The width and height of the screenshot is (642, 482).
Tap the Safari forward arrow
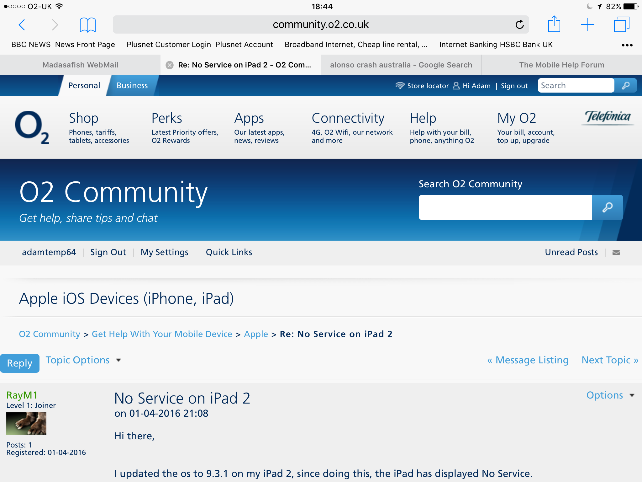click(55, 24)
